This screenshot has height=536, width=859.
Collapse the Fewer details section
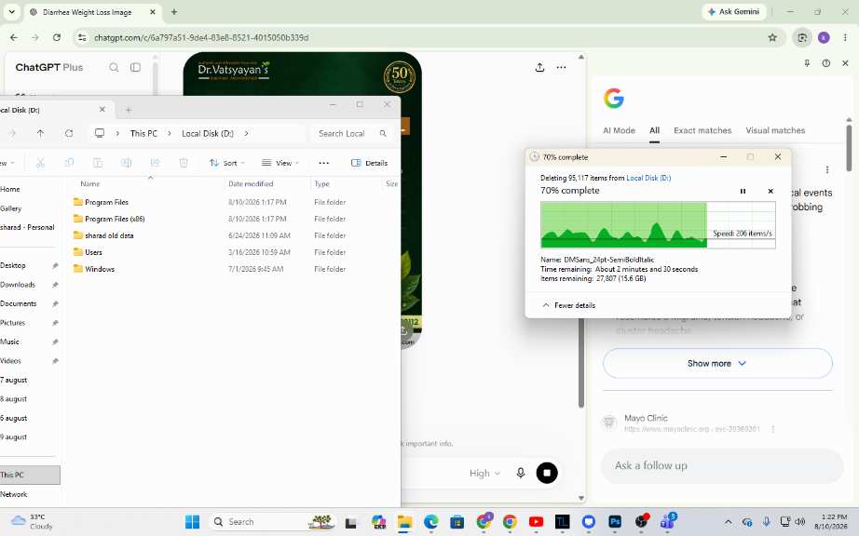point(568,305)
